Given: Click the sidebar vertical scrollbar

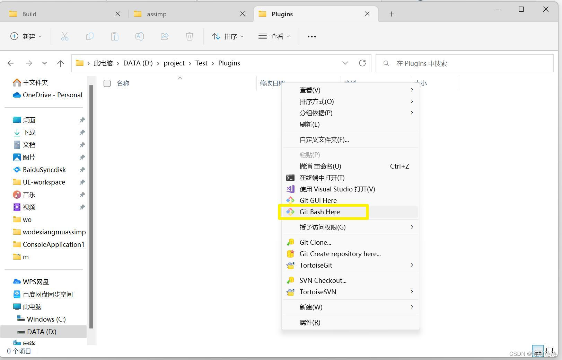Looking at the screenshot, I should [x=91, y=206].
